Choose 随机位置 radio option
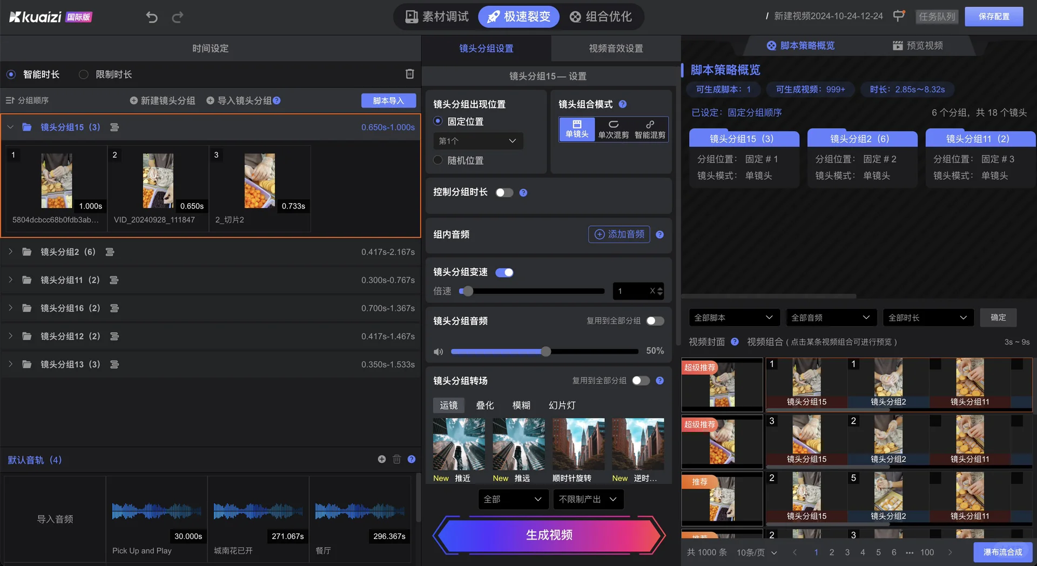Viewport: 1037px width, 566px height. [438, 160]
